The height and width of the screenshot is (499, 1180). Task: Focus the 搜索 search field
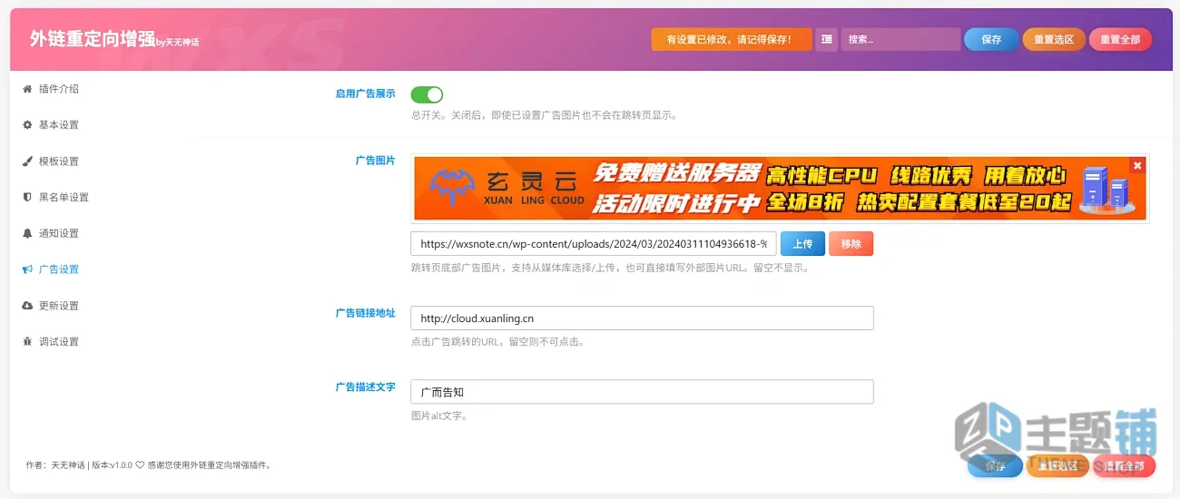900,40
